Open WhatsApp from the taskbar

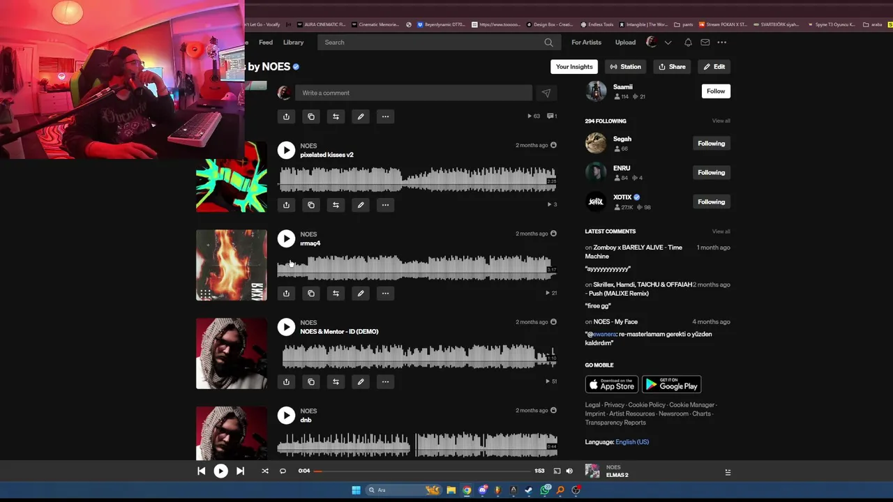(545, 490)
